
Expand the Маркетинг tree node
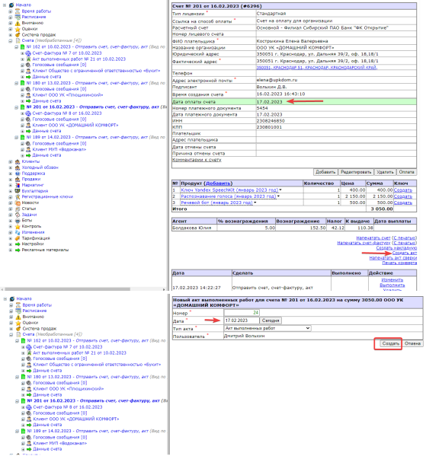click(11, 185)
